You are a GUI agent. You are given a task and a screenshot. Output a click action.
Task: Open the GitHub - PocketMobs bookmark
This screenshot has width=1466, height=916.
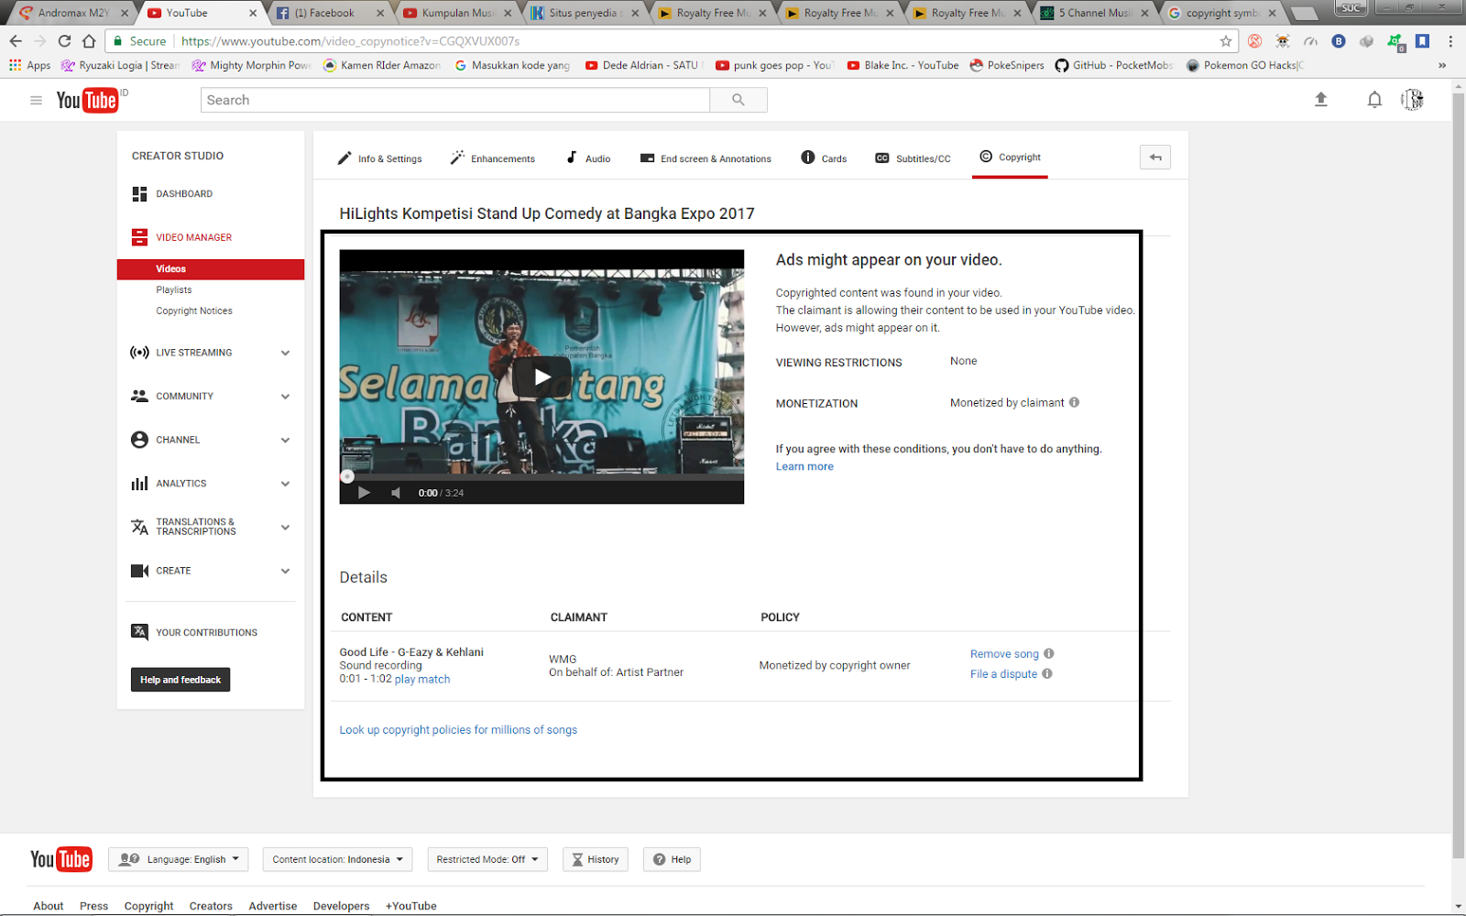click(x=1114, y=65)
